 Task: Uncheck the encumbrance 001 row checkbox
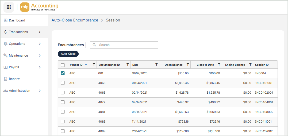click(63, 73)
